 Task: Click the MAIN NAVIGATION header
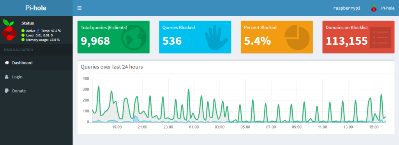point(18,50)
